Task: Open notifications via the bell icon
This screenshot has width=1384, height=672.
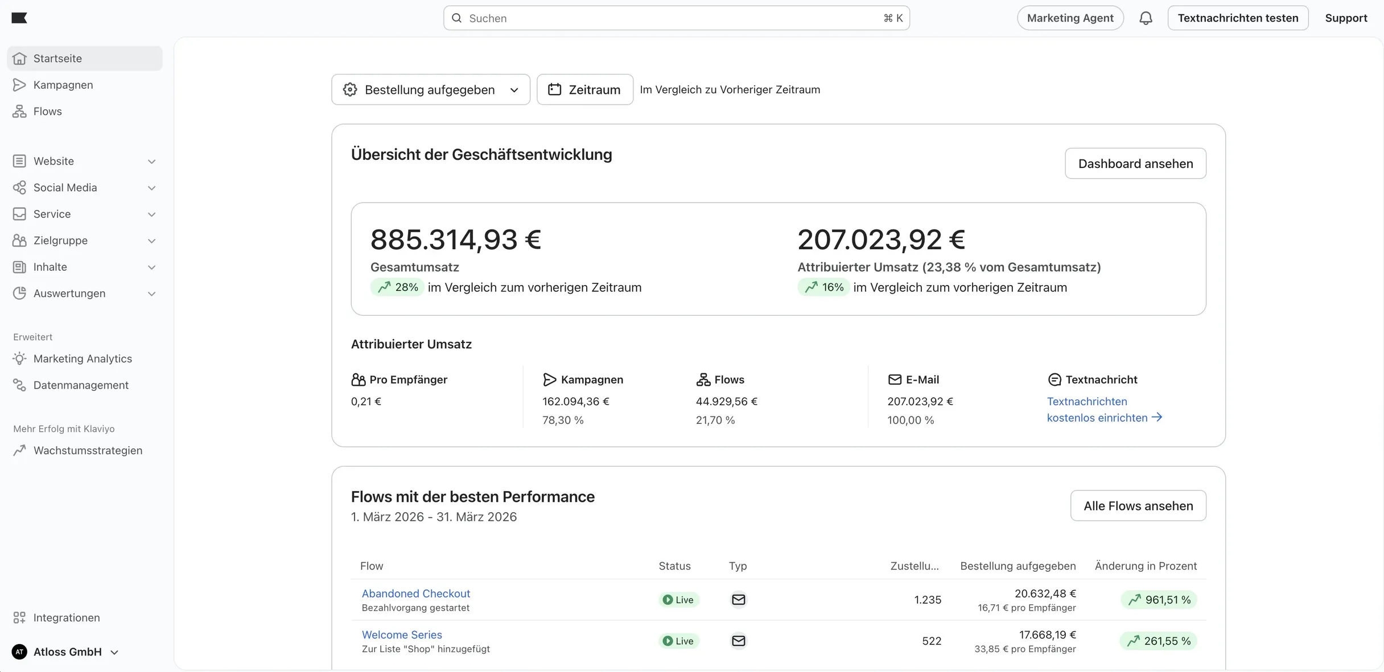Action: coord(1146,18)
